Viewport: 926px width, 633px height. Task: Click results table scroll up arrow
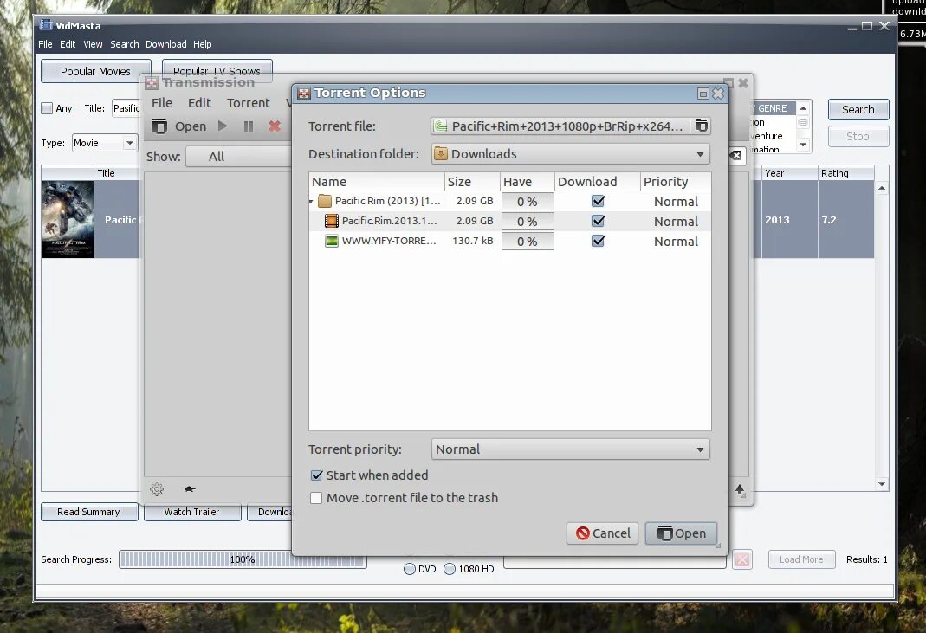[x=882, y=188]
